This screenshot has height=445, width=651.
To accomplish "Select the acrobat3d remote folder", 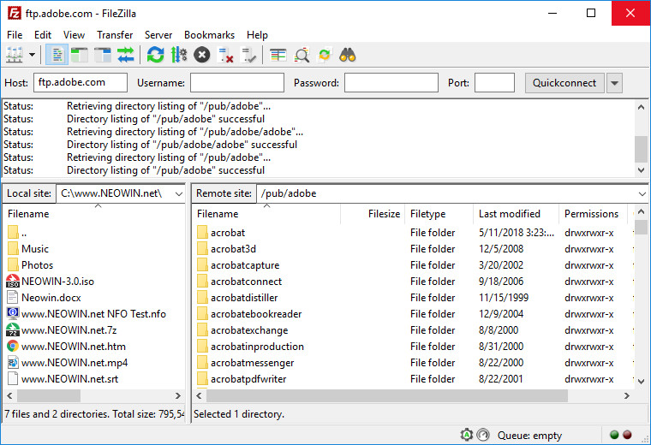I will [x=414, y=249].
